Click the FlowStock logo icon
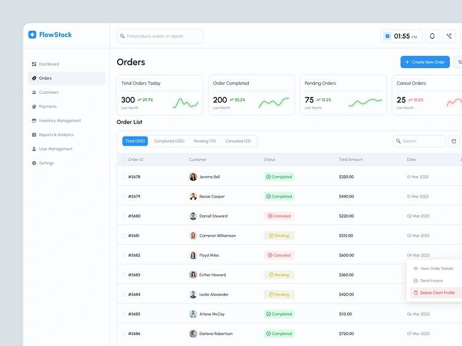This screenshot has height=346, width=462. (x=32, y=35)
